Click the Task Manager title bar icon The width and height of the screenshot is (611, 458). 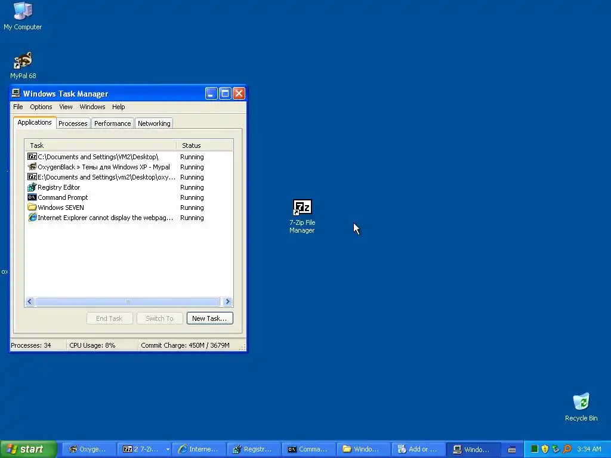pyautogui.click(x=16, y=94)
